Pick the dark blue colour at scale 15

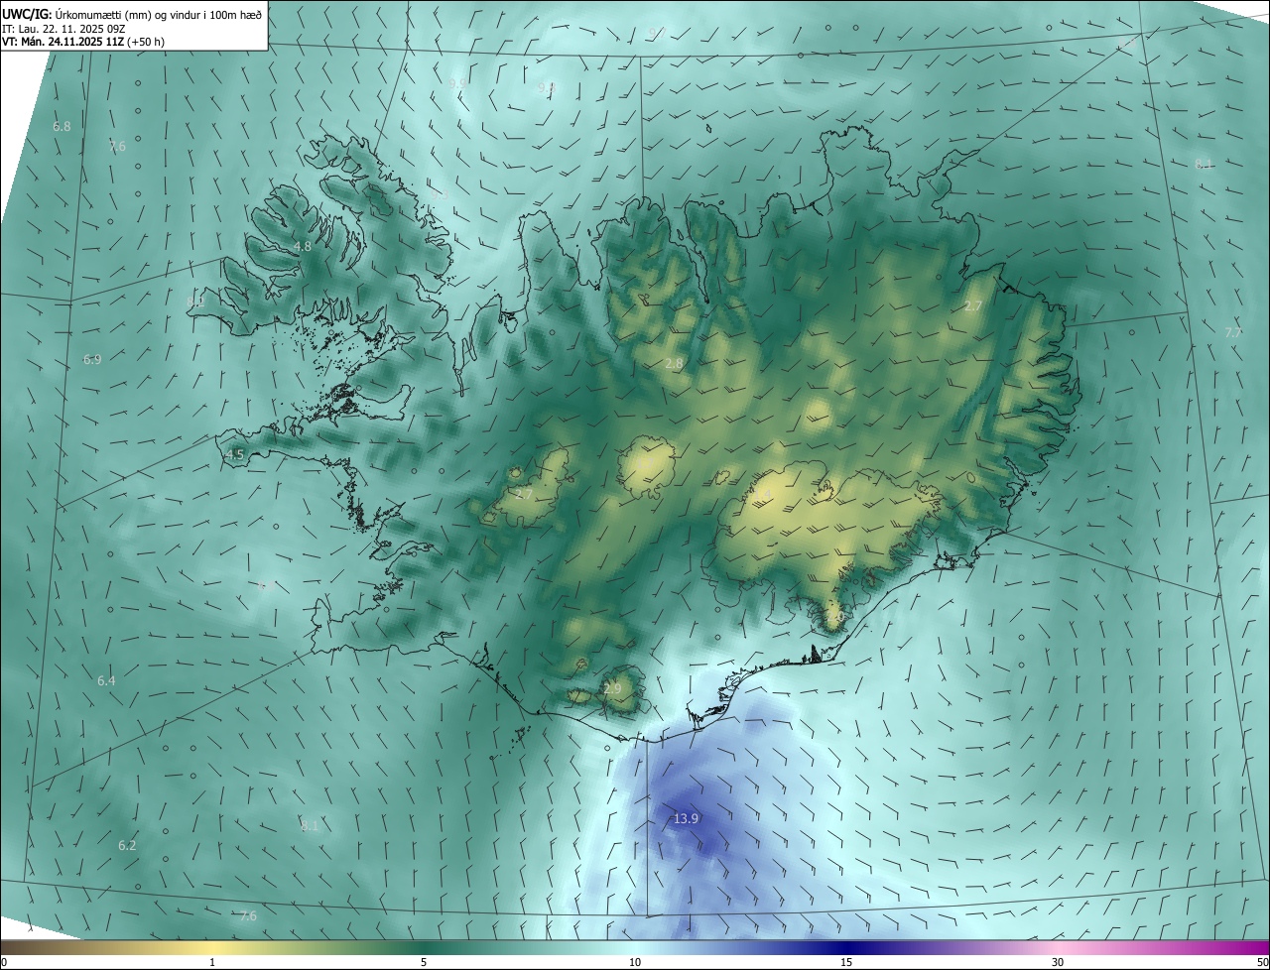point(846,947)
